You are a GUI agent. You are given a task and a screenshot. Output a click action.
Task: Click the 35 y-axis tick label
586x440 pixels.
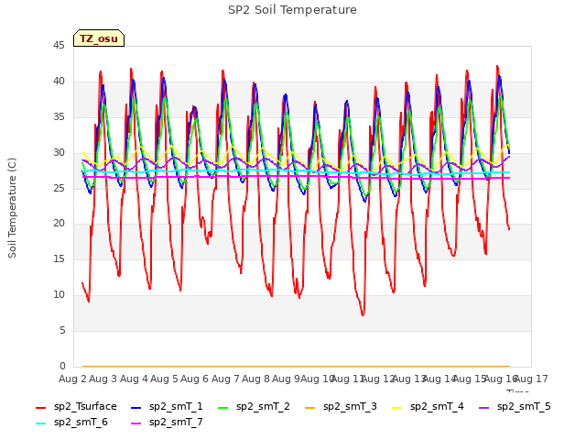click(x=59, y=117)
